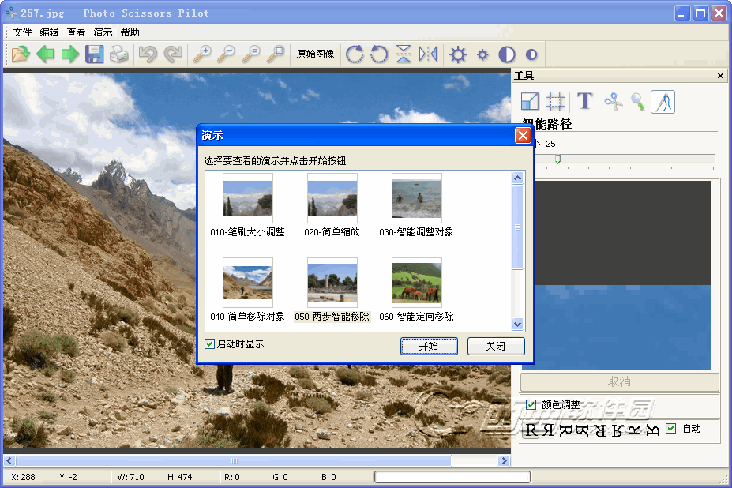Choose the first upright R orientation option
The height and width of the screenshot is (488, 732).
coord(531,430)
